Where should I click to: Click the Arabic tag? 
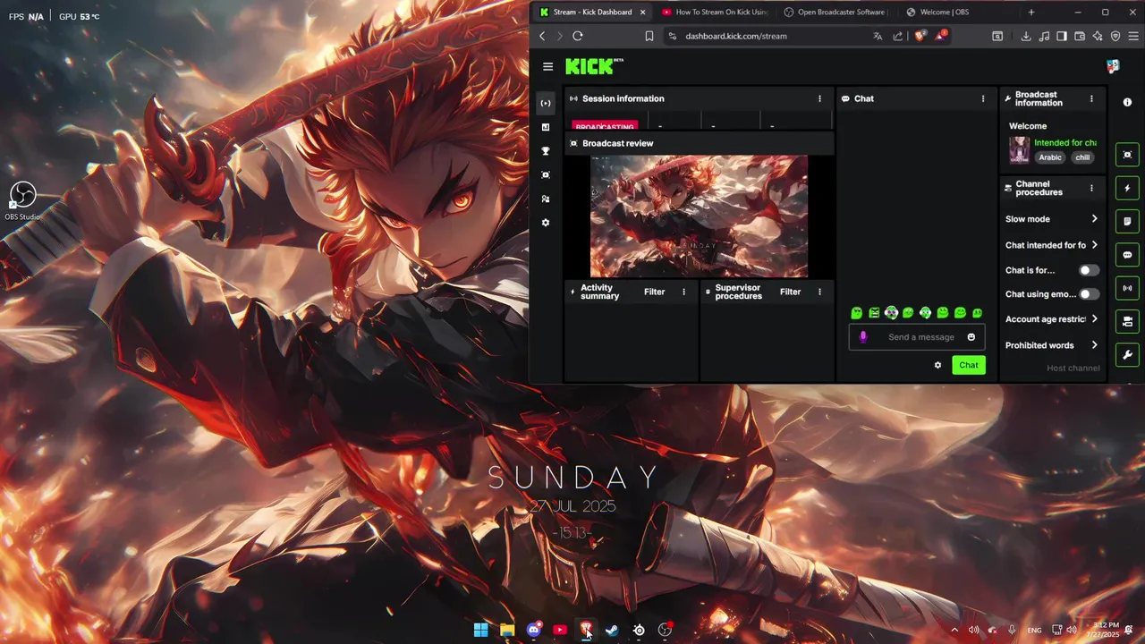tap(1050, 157)
